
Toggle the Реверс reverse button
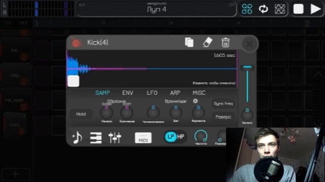click(x=223, y=117)
